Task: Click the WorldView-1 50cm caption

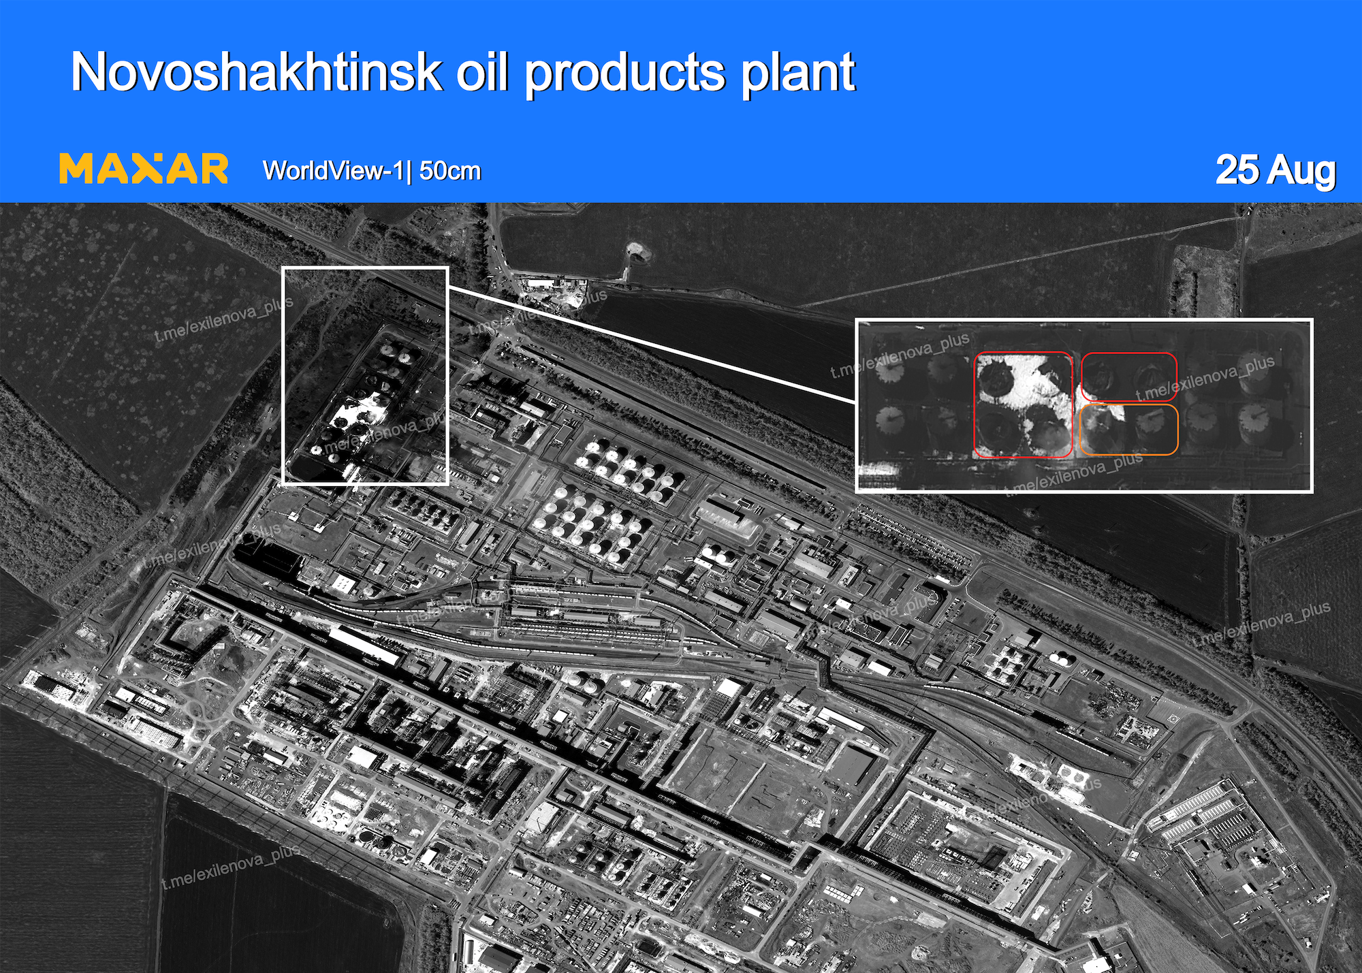Action: (372, 171)
